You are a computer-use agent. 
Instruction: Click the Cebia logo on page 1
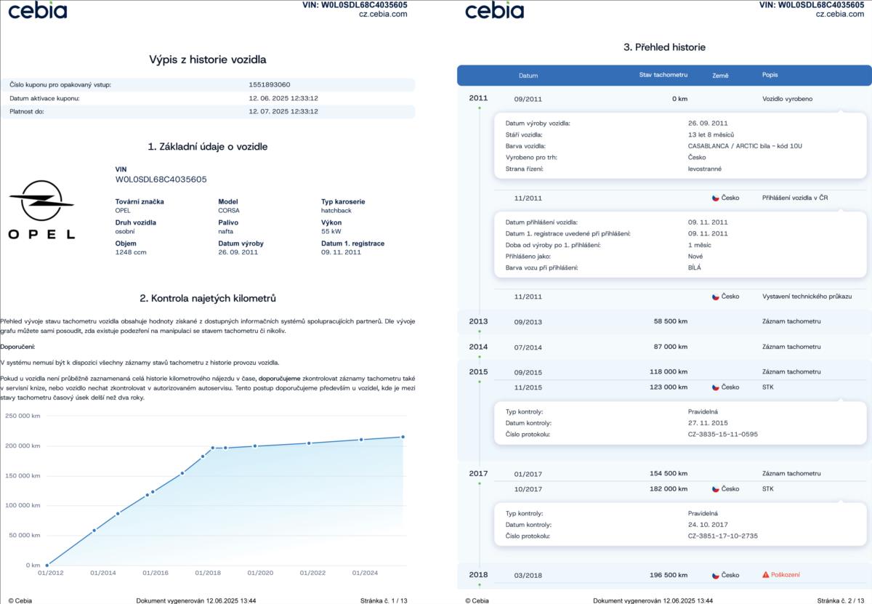[x=38, y=10]
